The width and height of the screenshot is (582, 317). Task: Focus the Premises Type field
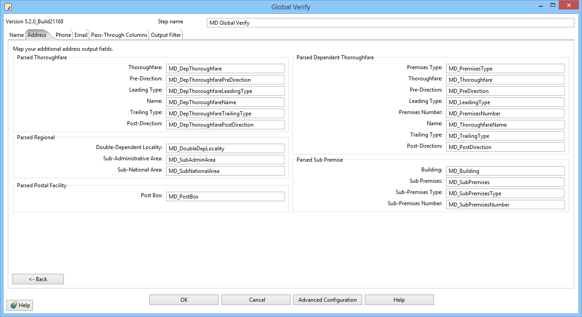pos(505,69)
